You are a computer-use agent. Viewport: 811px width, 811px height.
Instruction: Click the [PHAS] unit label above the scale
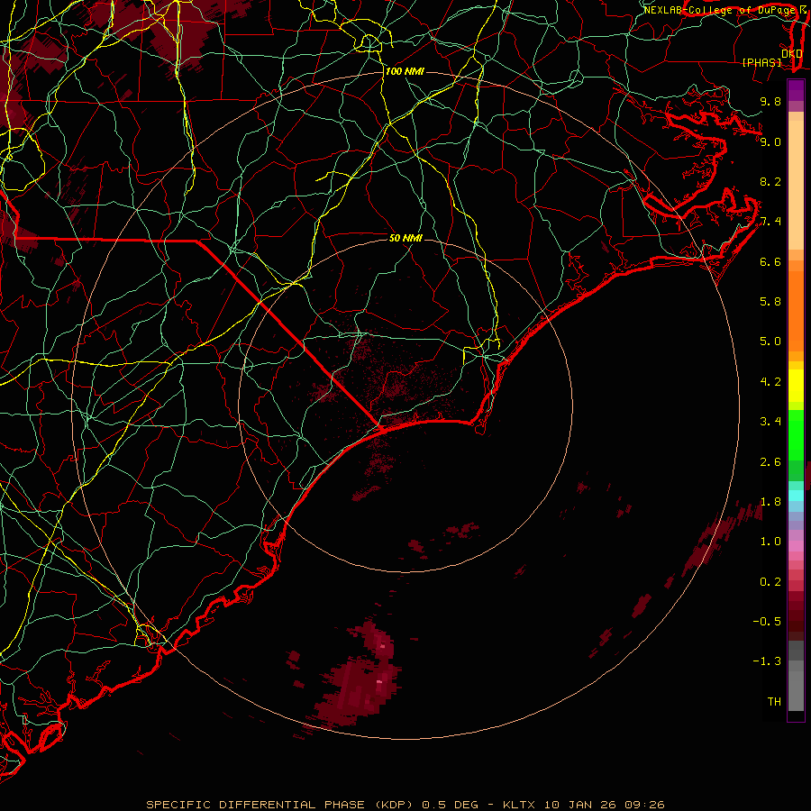click(x=761, y=62)
